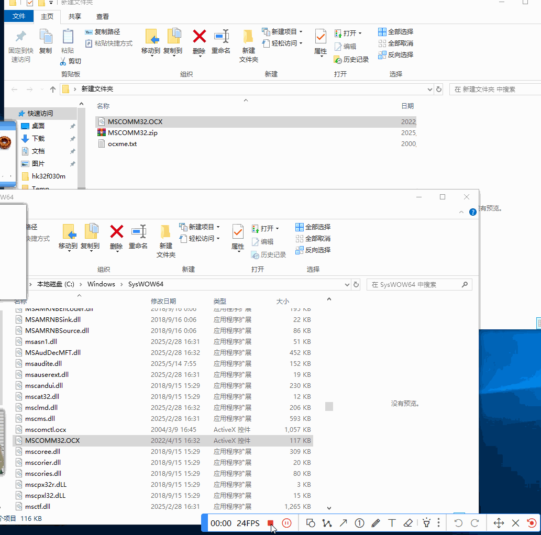Open the SysWOW64 search box dropdown arrow
Screen dimensions: 541x535
[x=347, y=284]
